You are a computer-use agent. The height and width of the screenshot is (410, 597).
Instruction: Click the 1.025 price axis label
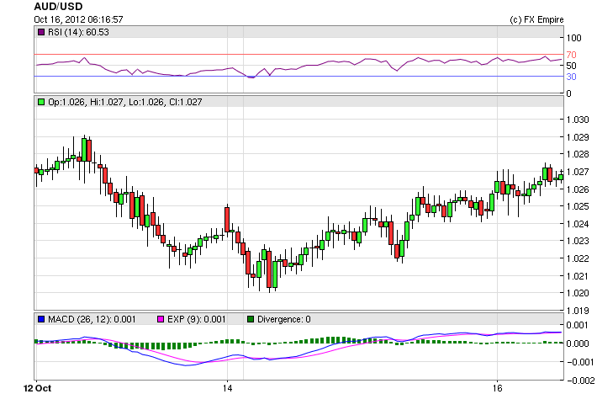coord(578,206)
